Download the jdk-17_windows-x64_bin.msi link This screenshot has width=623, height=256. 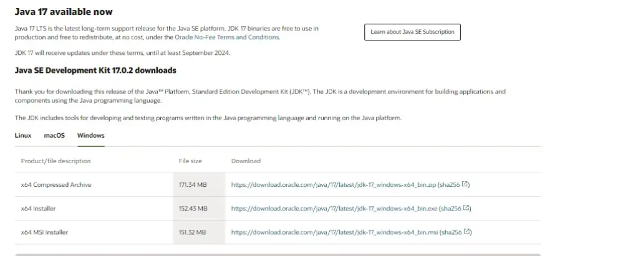(x=334, y=232)
